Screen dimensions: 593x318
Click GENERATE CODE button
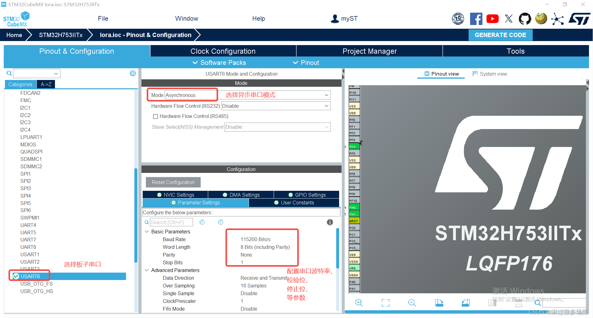[500, 35]
